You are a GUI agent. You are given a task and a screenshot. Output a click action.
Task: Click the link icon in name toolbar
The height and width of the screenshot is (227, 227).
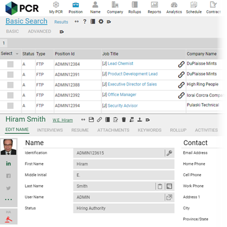tap(99, 119)
